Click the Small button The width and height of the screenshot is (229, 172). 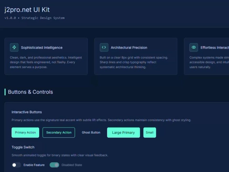click(150, 132)
